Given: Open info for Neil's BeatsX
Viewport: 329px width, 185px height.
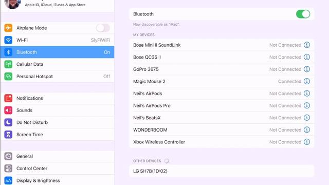Looking at the screenshot, I should [x=307, y=118].
